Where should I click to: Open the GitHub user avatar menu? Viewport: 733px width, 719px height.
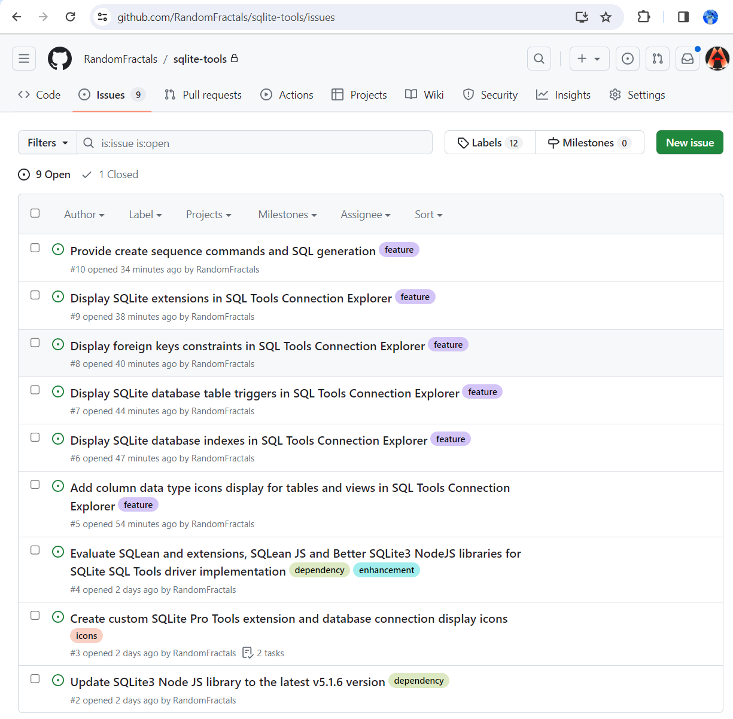click(x=717, y=59)
